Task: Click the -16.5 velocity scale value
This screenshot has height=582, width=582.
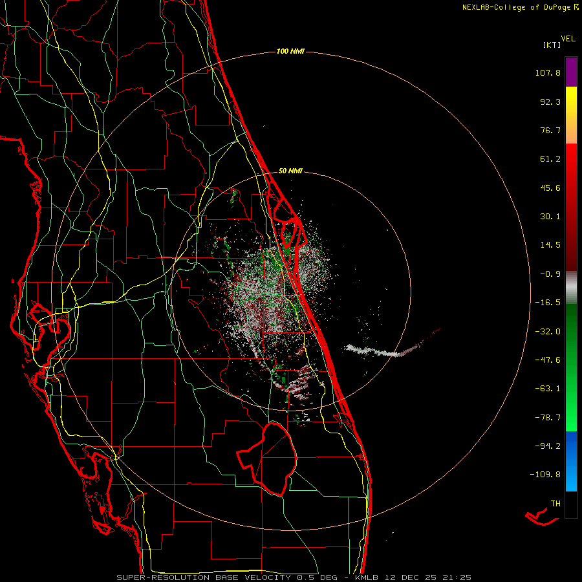Action: point(548,303)
